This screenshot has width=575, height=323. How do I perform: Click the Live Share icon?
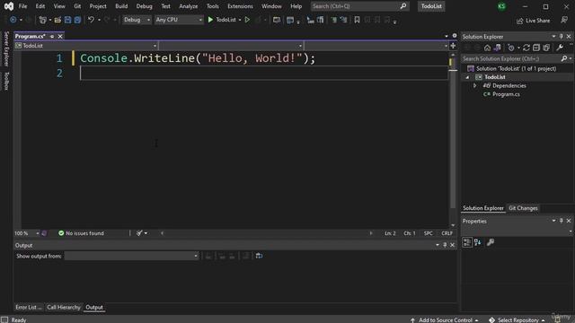coord(519,21)
